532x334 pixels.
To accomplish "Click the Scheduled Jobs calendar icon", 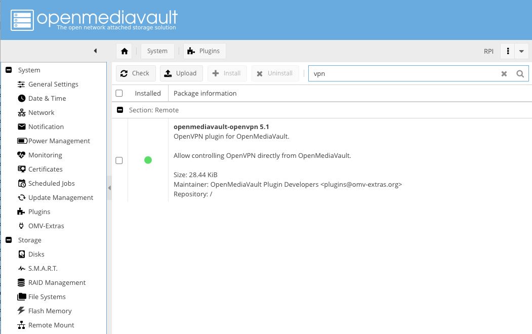I will click(x=21, y=183).
